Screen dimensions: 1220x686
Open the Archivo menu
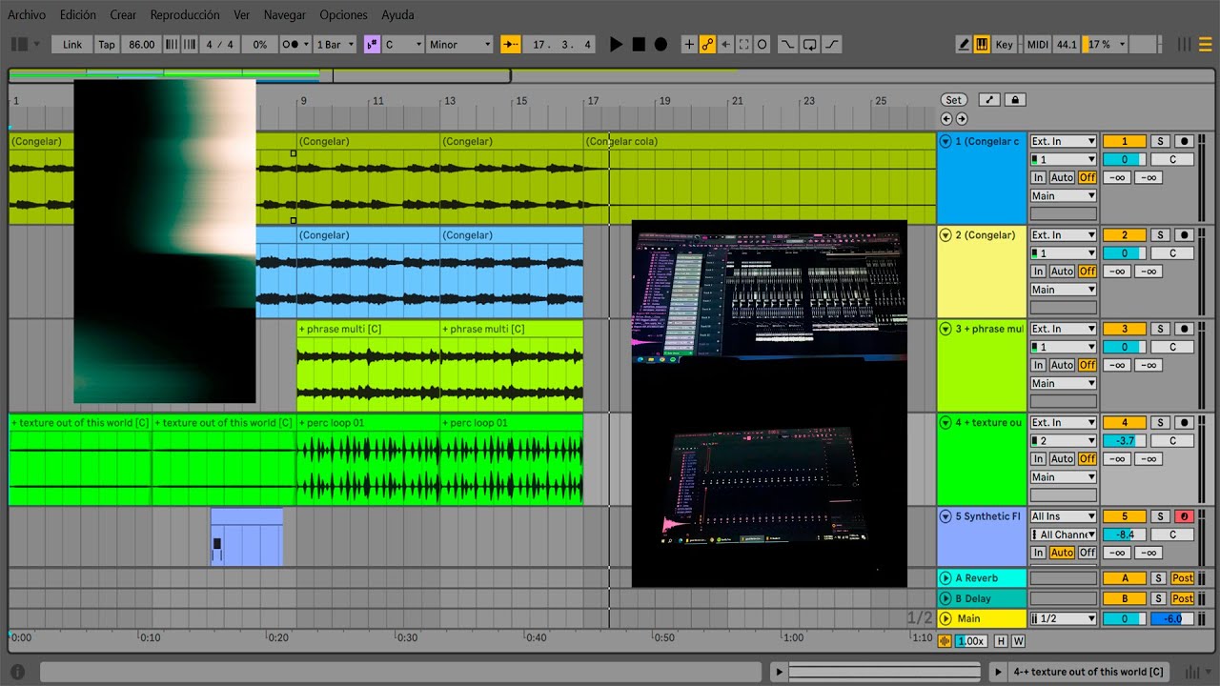point(27,15)
